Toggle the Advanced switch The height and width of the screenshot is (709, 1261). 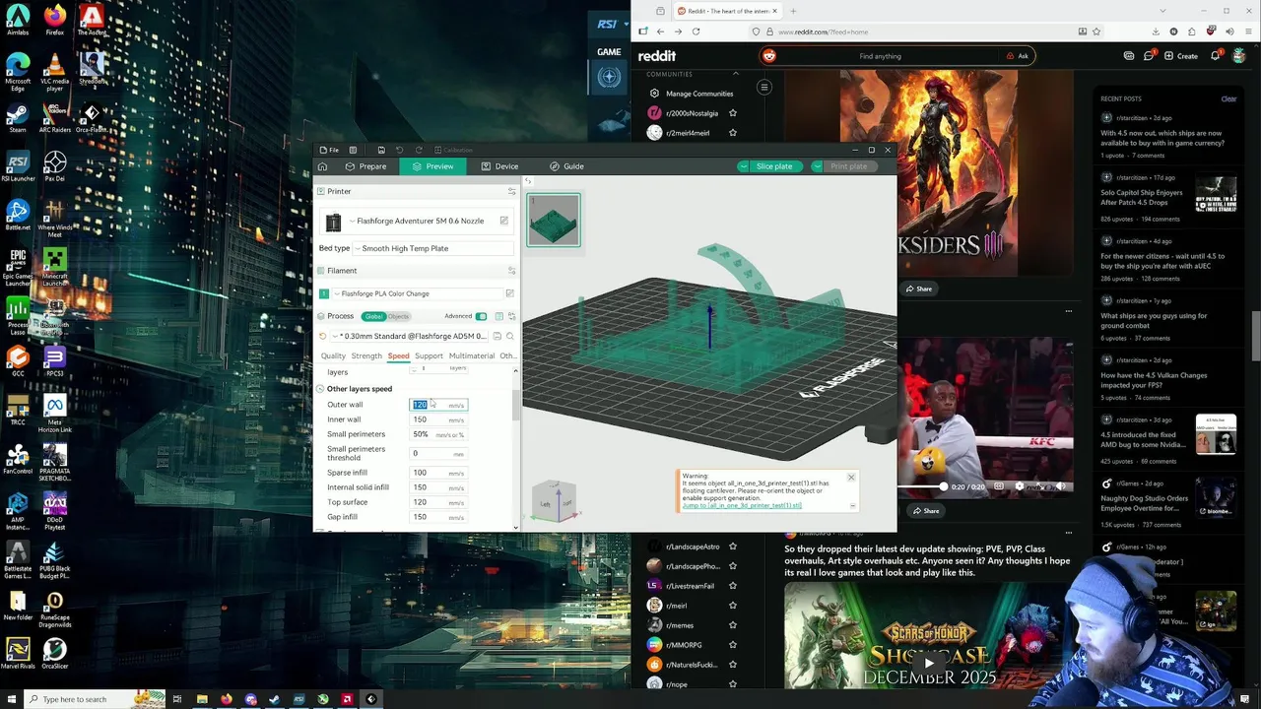[481, 316]
